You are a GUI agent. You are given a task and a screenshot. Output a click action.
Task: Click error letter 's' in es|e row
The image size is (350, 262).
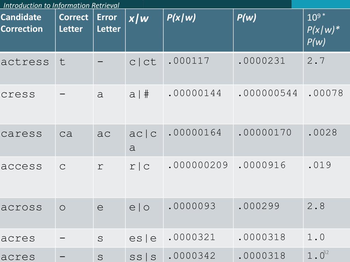(x=100, y=238)
